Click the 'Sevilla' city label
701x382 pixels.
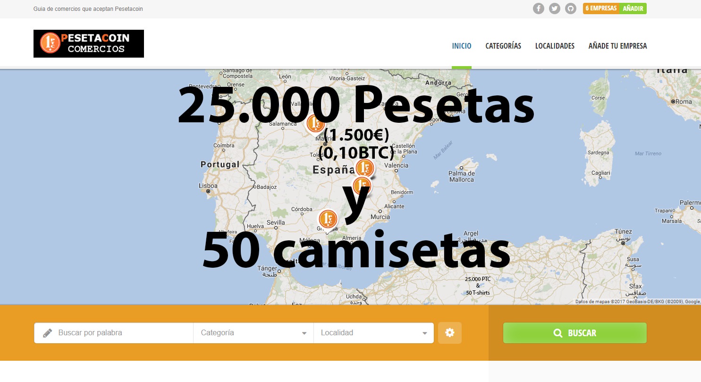point(276,222)
